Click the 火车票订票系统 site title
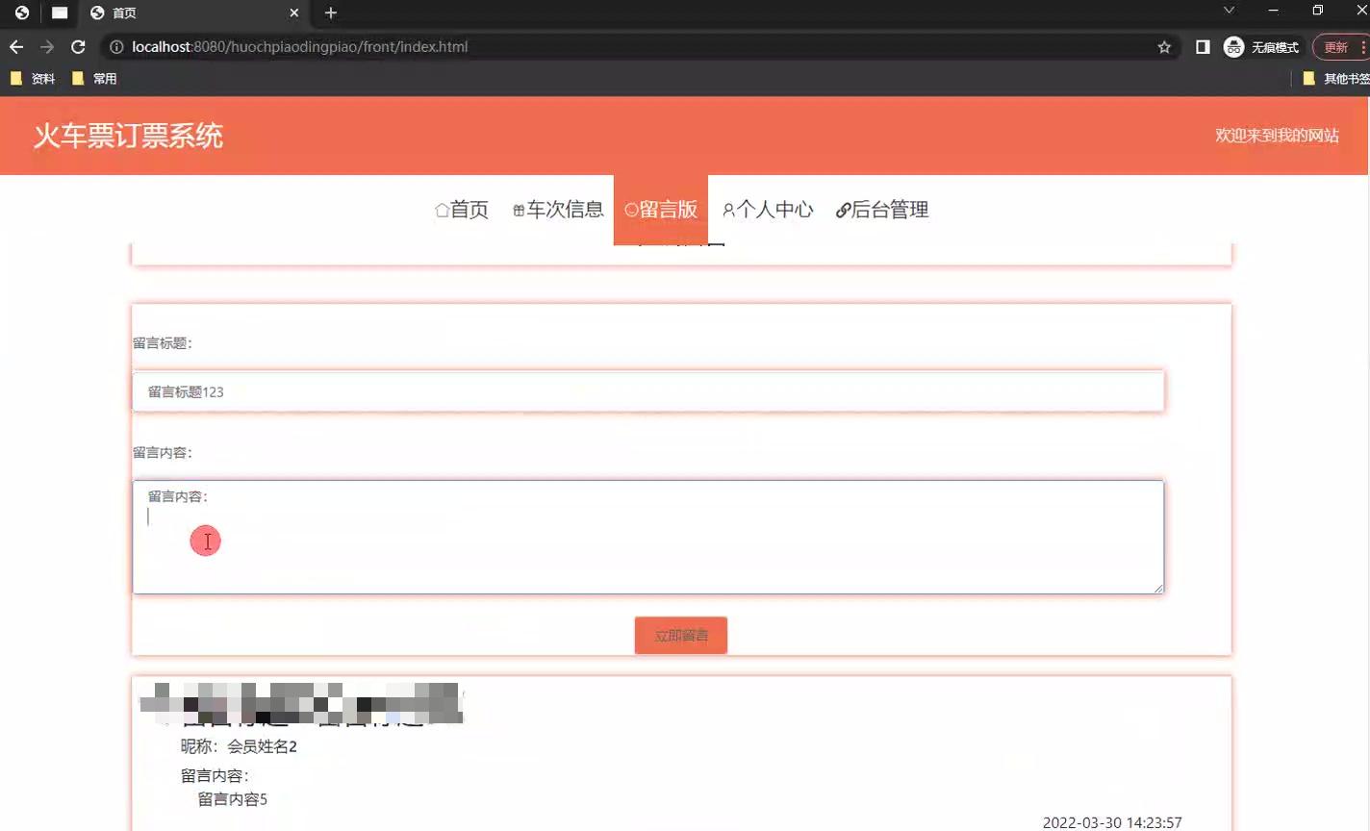The width and height of the screenshot is (1370, 831). pos(128,136)
